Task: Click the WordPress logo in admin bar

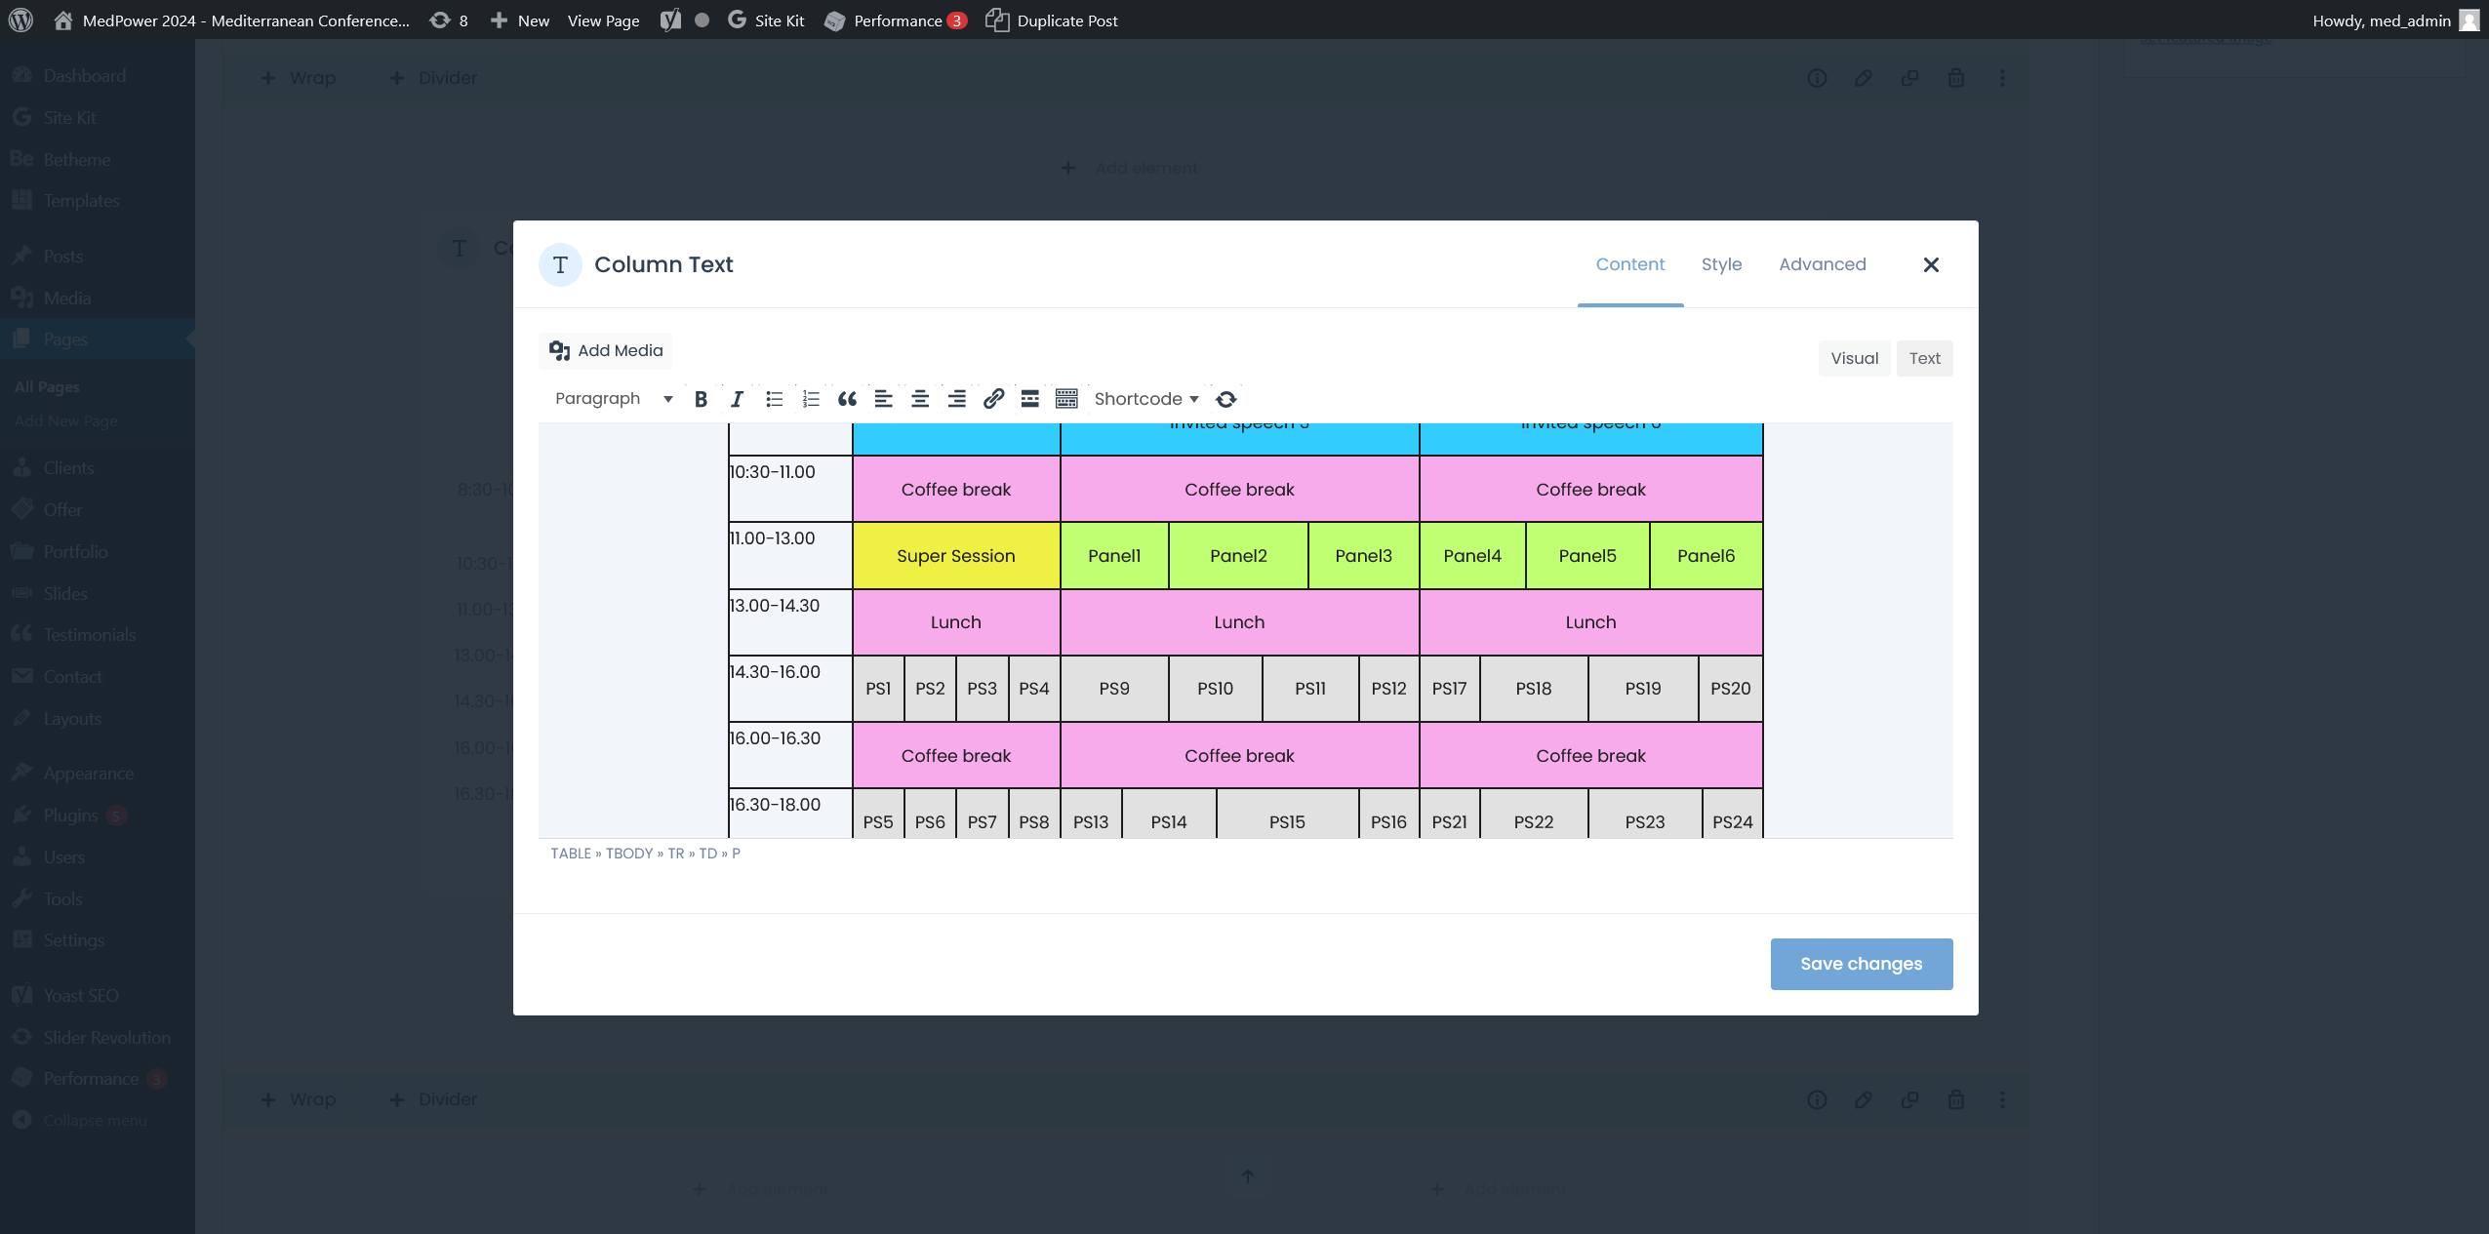Action: 20,20
